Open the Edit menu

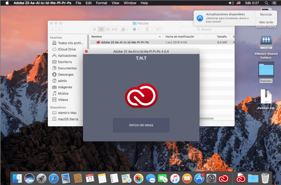click(89, 3)
